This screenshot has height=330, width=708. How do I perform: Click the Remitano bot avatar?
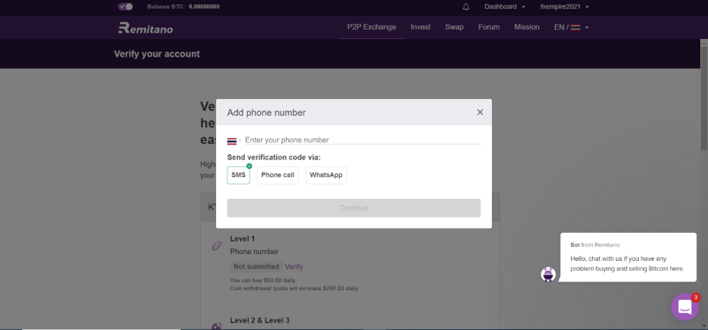[x=548, y=274]
